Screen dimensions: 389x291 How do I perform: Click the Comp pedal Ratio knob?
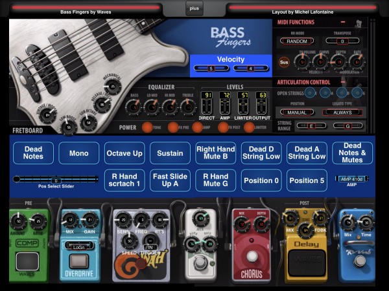click(x=38, y=221)
